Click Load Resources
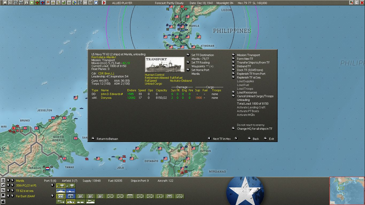 (247, 93)
